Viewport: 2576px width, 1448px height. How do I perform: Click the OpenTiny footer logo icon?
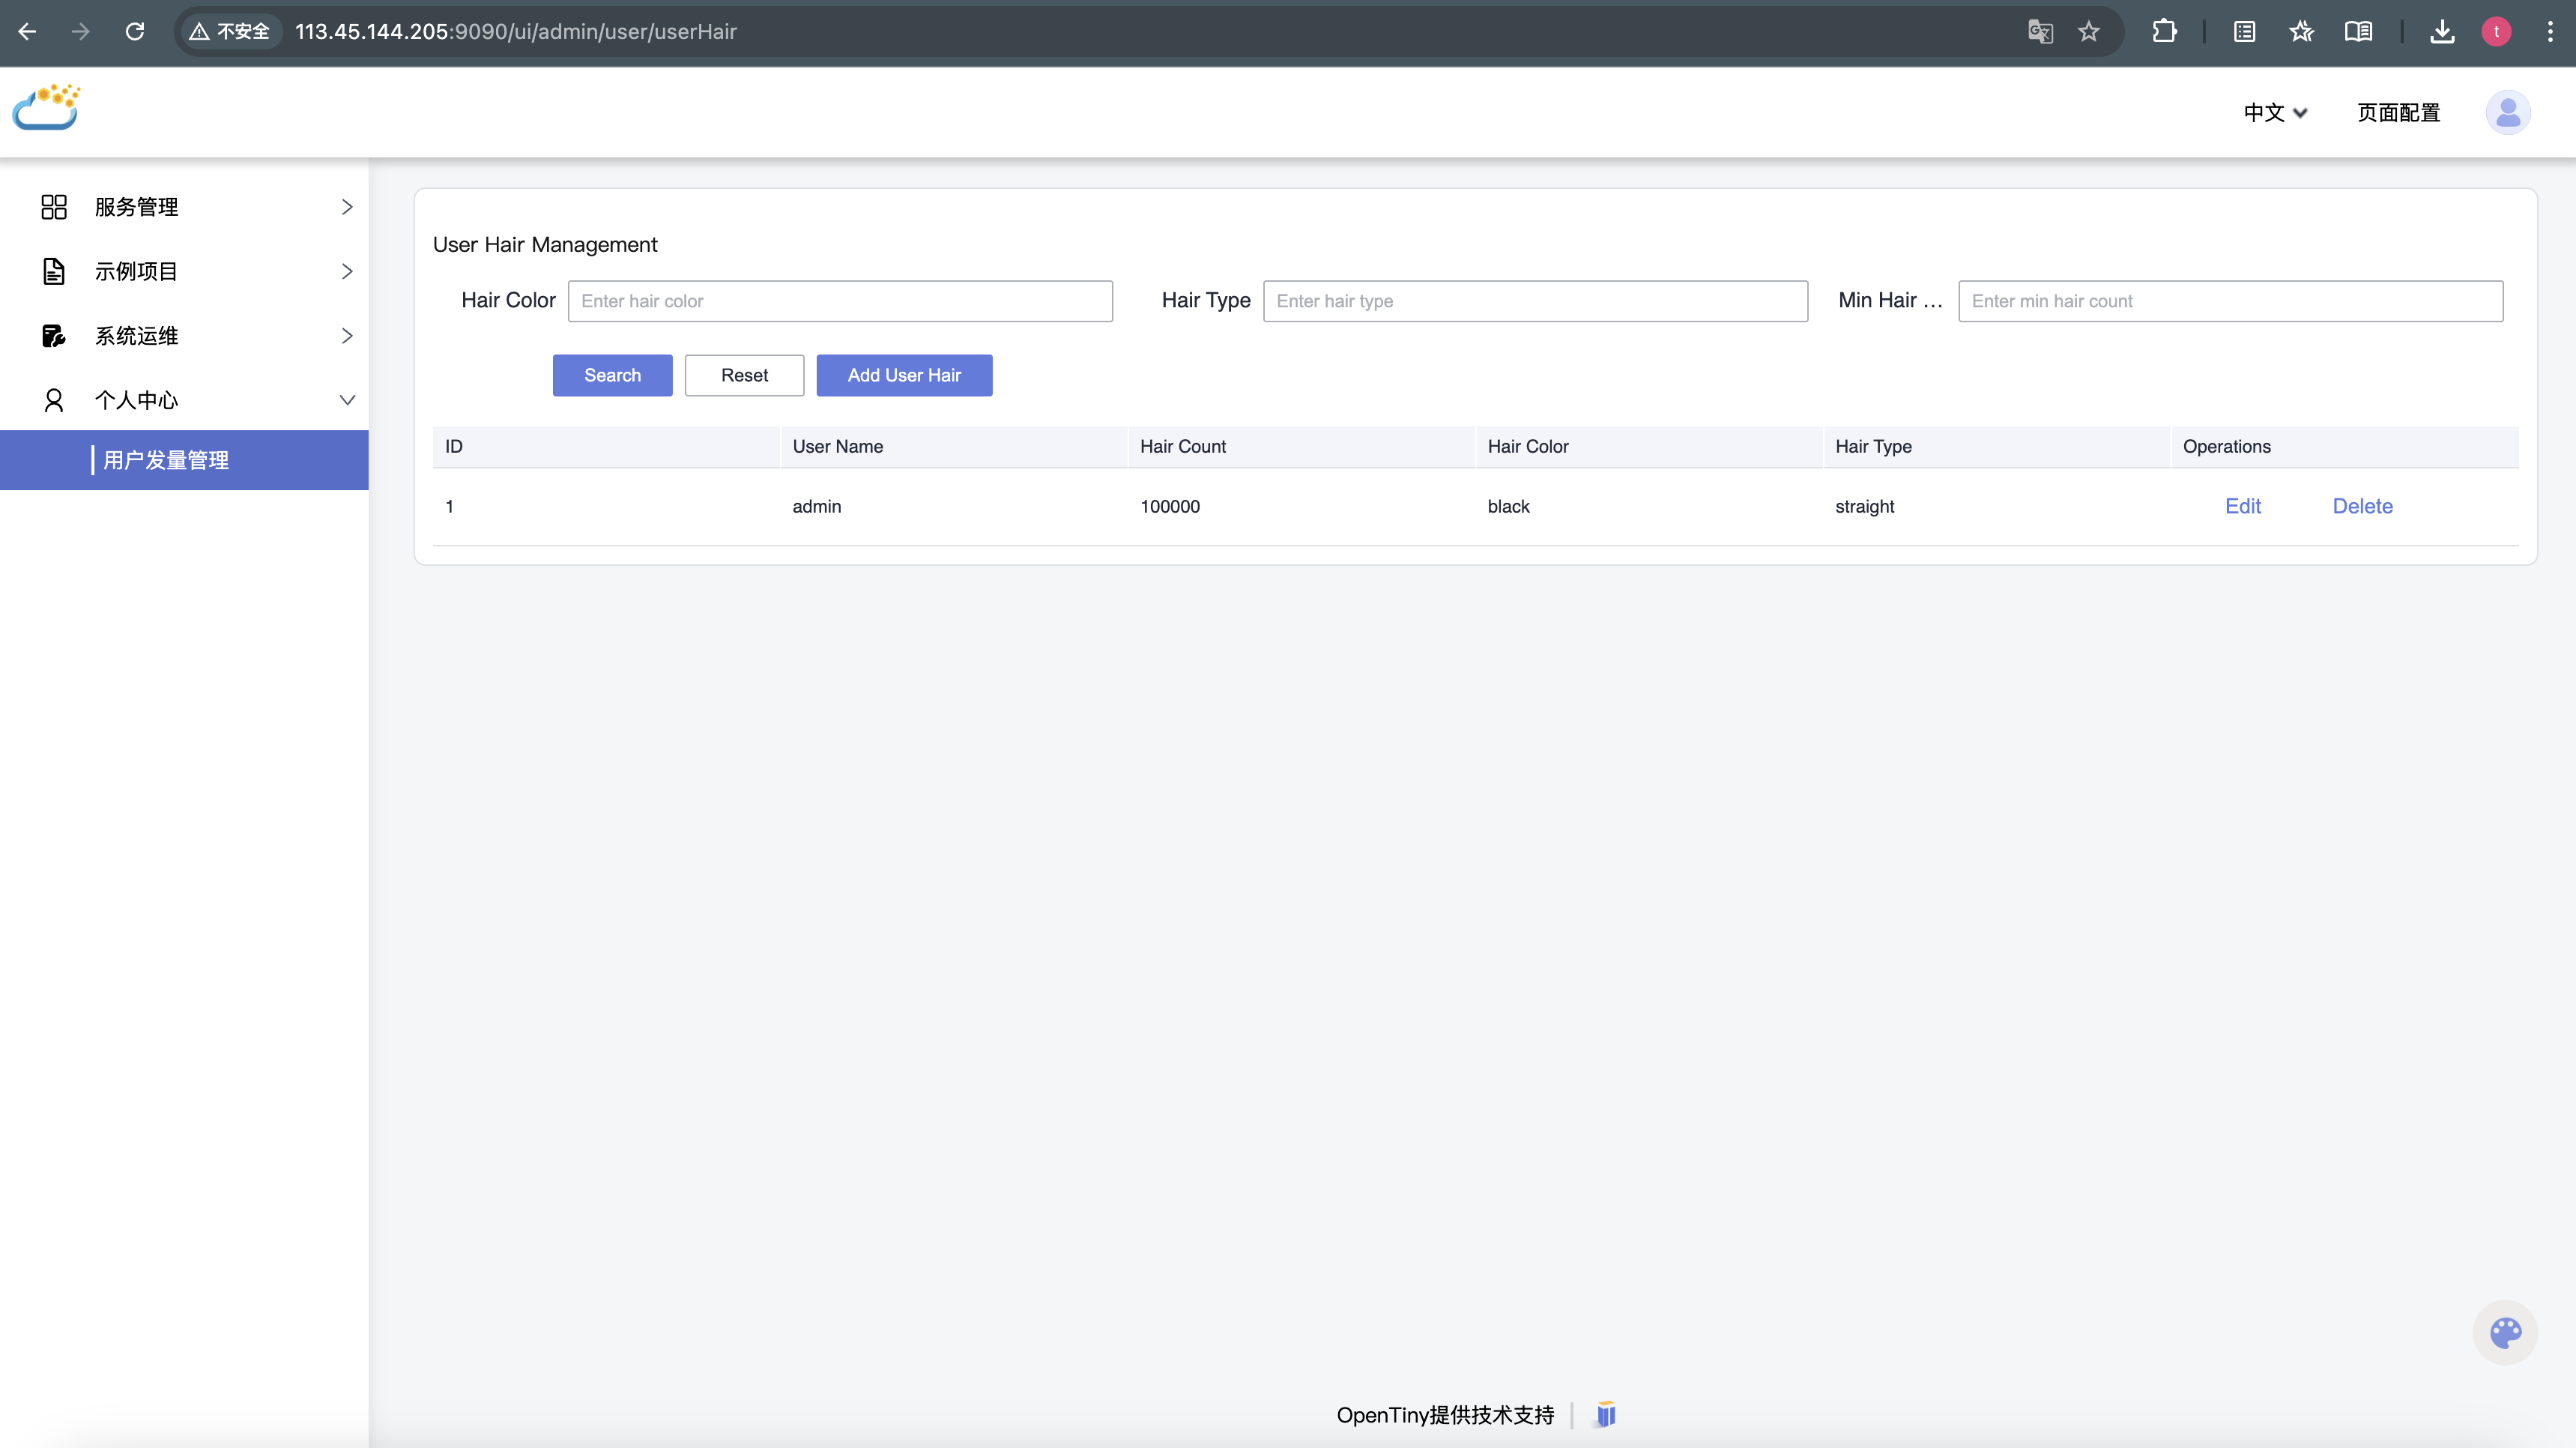(1605, 1414)
